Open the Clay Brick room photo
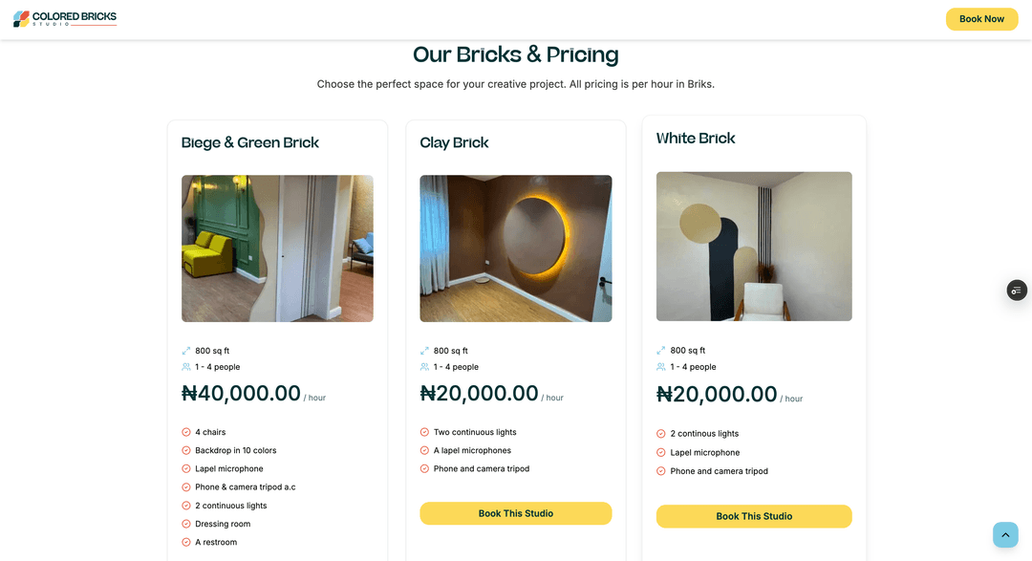The height and width of the screenshot is (561, 1032). coord(516,248)
